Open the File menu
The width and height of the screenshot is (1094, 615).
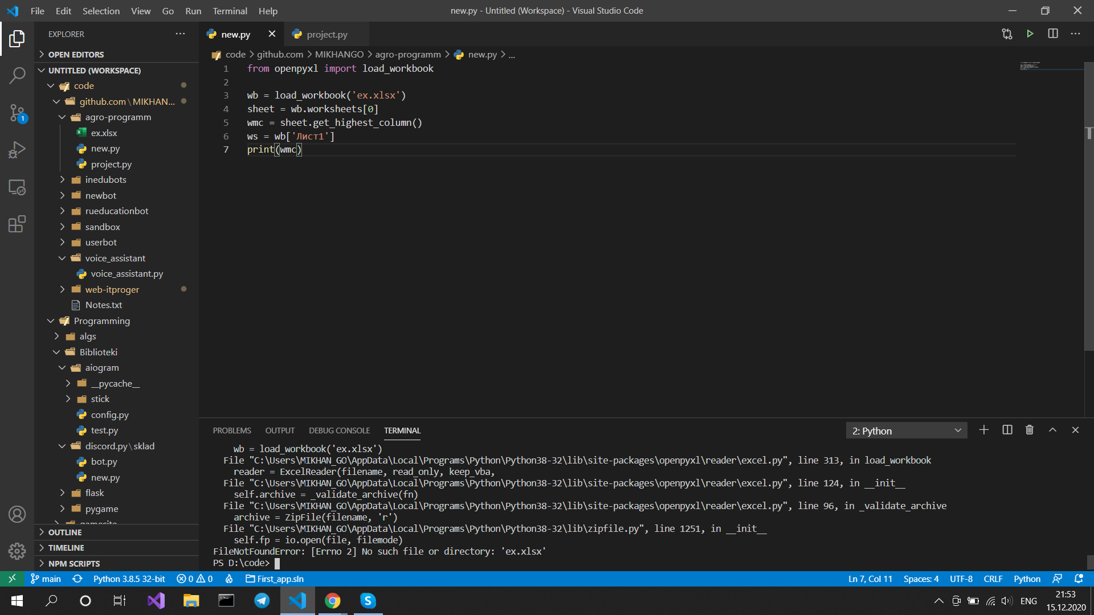[38, 11]
